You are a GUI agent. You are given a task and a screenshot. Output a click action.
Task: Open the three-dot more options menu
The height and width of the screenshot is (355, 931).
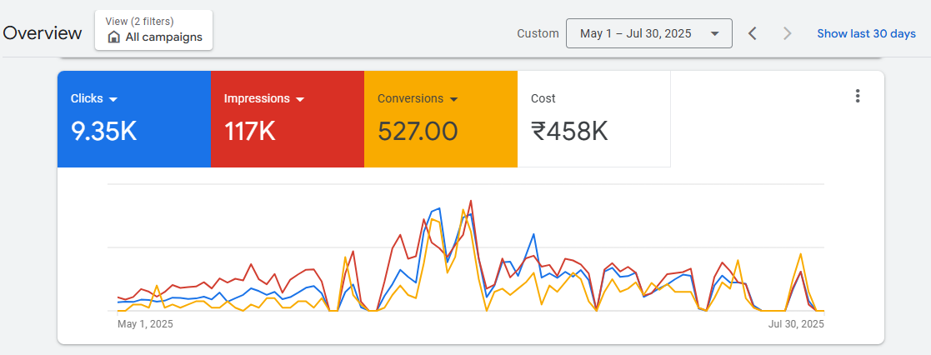coord(858,96)
